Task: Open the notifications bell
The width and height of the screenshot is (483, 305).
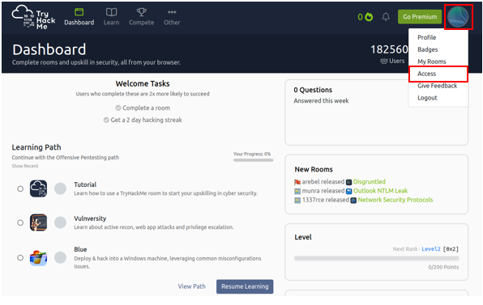Action: (x=386, y=17)
